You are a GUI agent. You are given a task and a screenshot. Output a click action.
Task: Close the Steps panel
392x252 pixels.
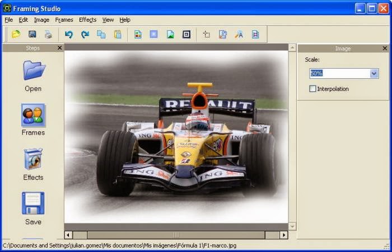(x=59, y=47)
